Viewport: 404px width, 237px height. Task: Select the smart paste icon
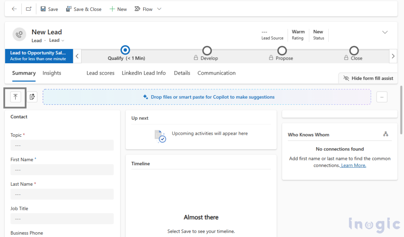coord(32,97)
